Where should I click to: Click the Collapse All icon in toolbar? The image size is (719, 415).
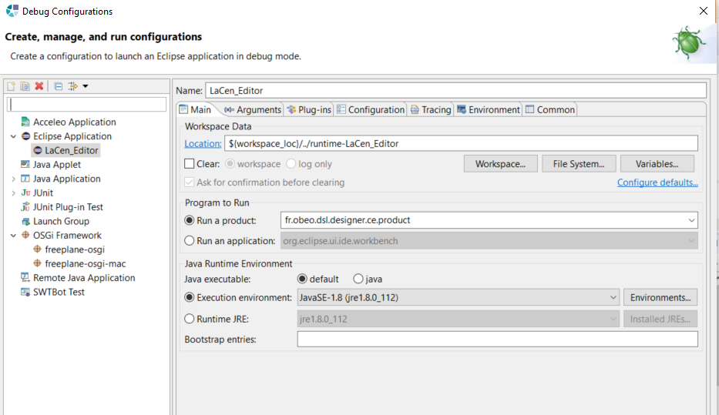pyautogui.click(x=59, y=86)
